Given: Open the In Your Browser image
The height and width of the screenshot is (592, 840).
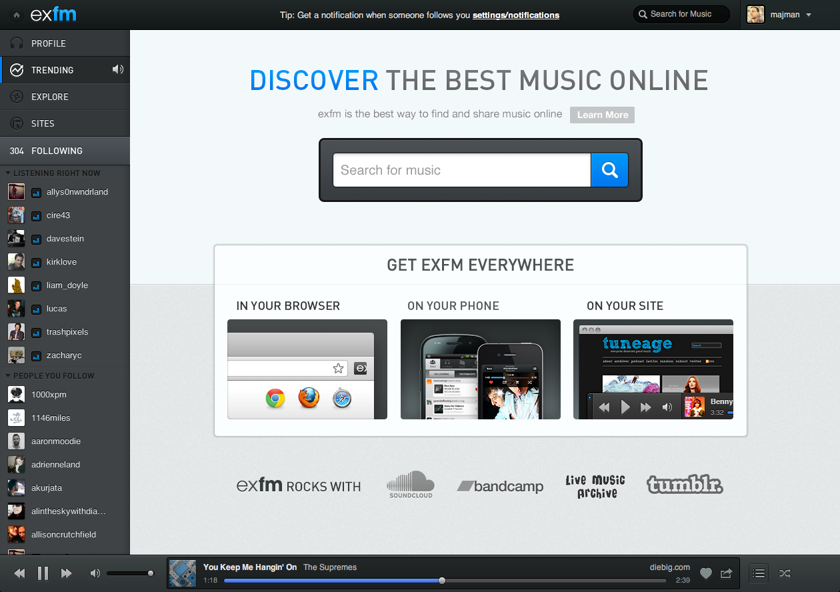Looking at the screenshot, I should (307, 369).
